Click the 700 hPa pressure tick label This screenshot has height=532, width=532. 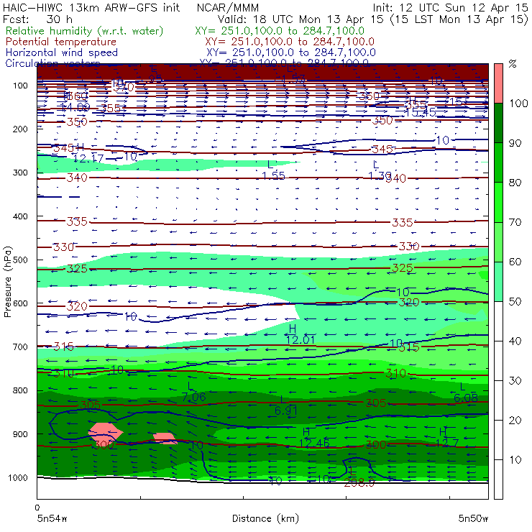tap(20, 347)
